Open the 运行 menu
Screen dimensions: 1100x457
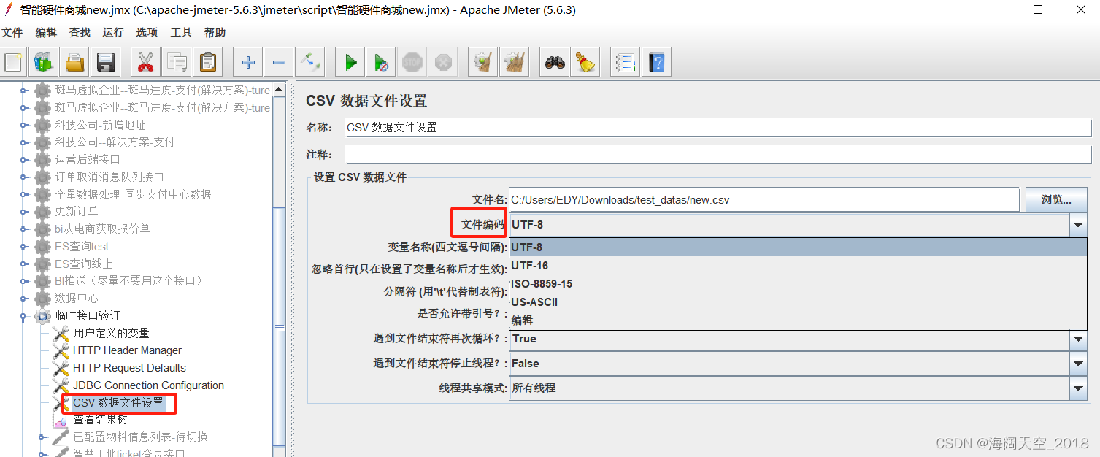coord(112,32)
